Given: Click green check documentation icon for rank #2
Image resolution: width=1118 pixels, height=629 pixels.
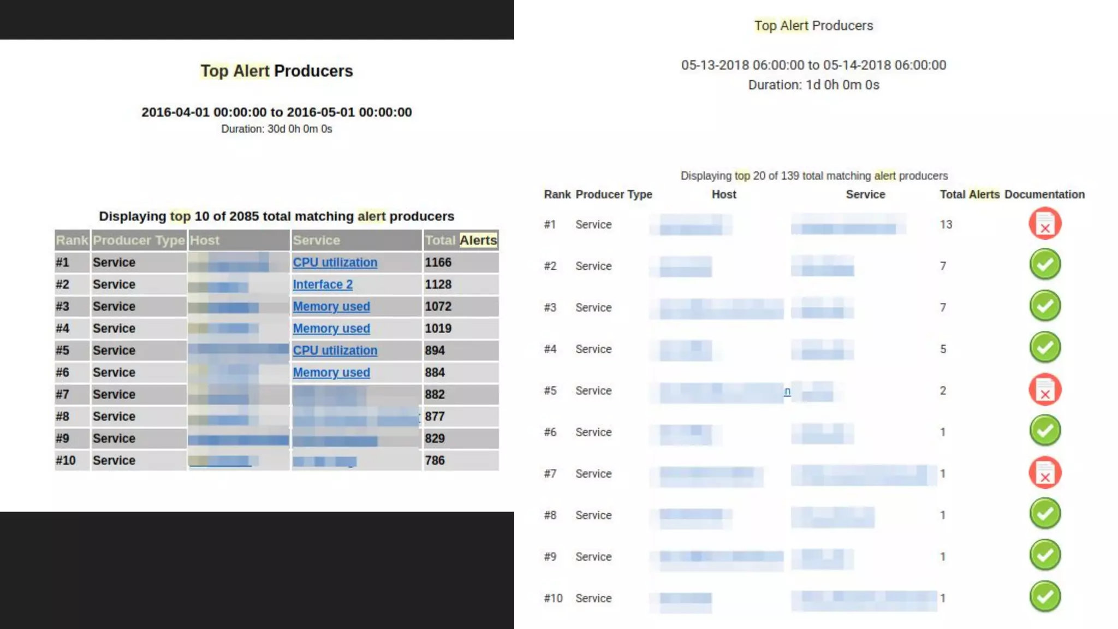Looking at the screenshot, I should pos(1045,265).
